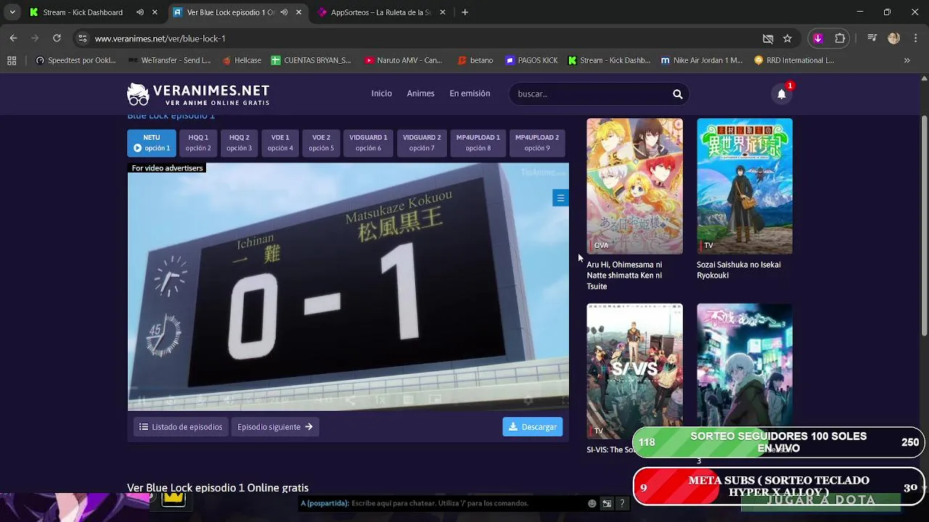Open Nike Air Jordan 1 bookmark

click(x=702, y=60)
